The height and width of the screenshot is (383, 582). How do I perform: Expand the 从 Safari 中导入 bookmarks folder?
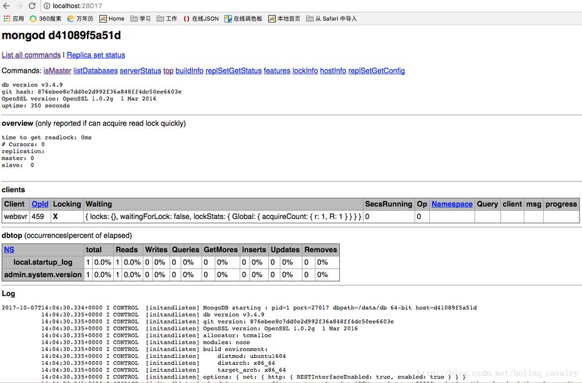point(331,19)
